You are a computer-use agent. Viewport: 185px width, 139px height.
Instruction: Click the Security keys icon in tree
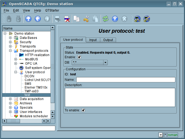pyautogui.click(x=16, y=42)
